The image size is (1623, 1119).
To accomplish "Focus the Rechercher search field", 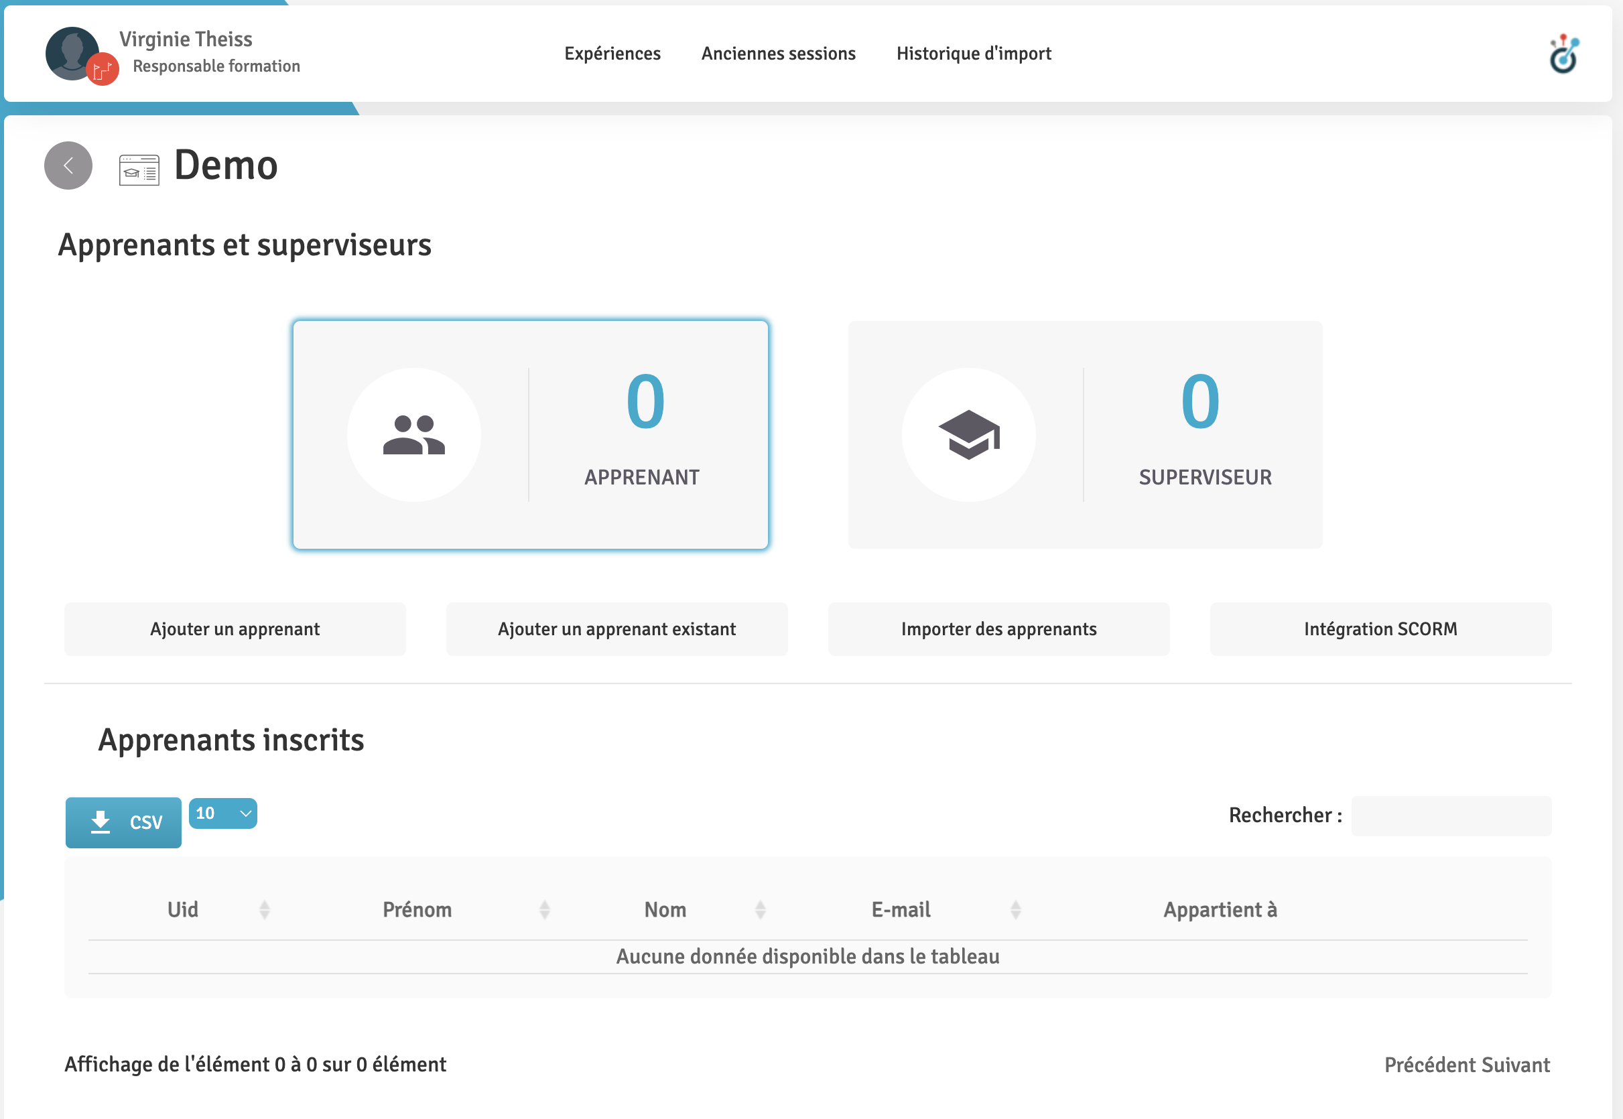I will (x=1451, y=815).
